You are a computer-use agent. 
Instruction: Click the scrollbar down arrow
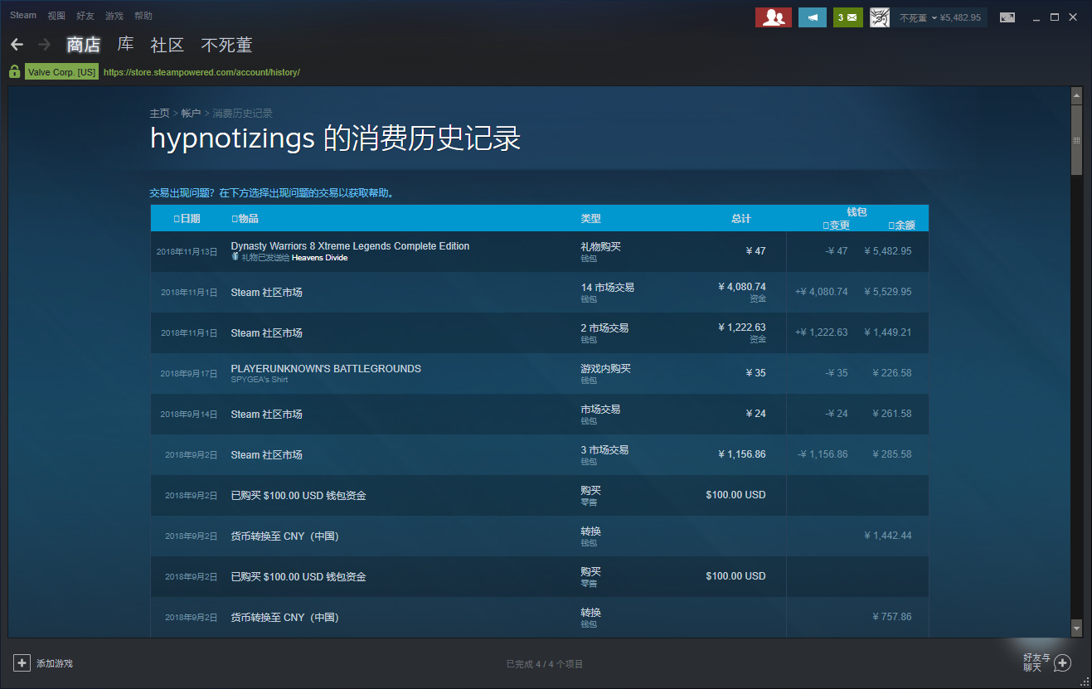click(x=1076, y=628)
